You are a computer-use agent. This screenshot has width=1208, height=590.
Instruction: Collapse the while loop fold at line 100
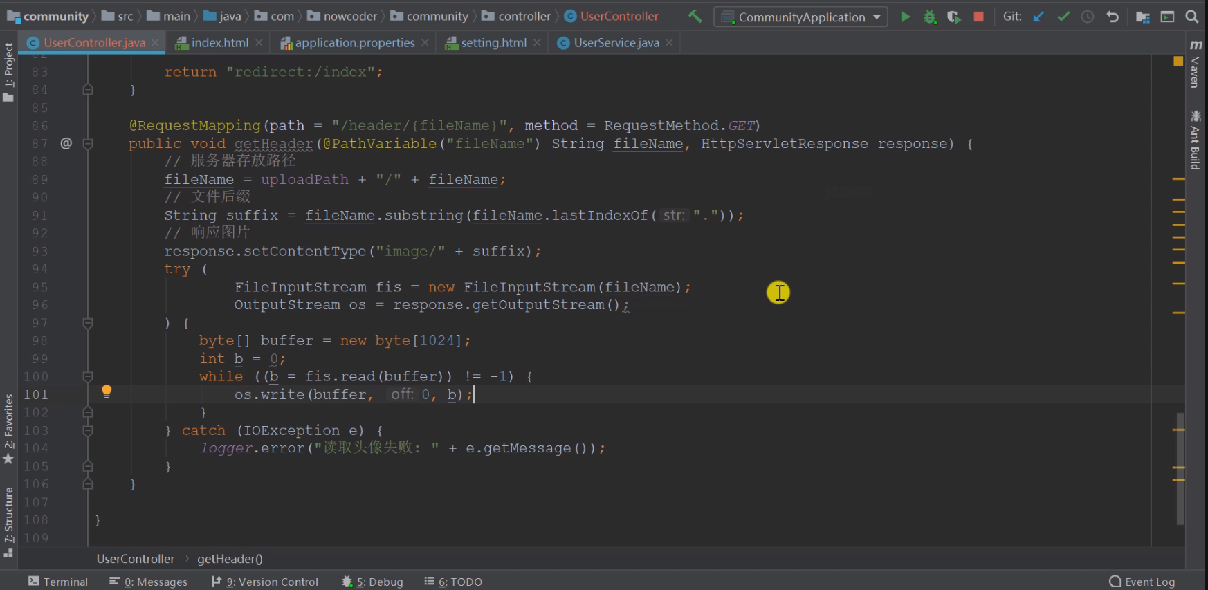click(88, 377)
